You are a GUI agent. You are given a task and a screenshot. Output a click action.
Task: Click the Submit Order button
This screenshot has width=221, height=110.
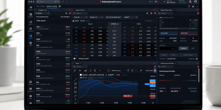click(188, 55)
